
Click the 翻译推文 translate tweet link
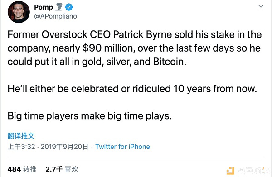21,136
